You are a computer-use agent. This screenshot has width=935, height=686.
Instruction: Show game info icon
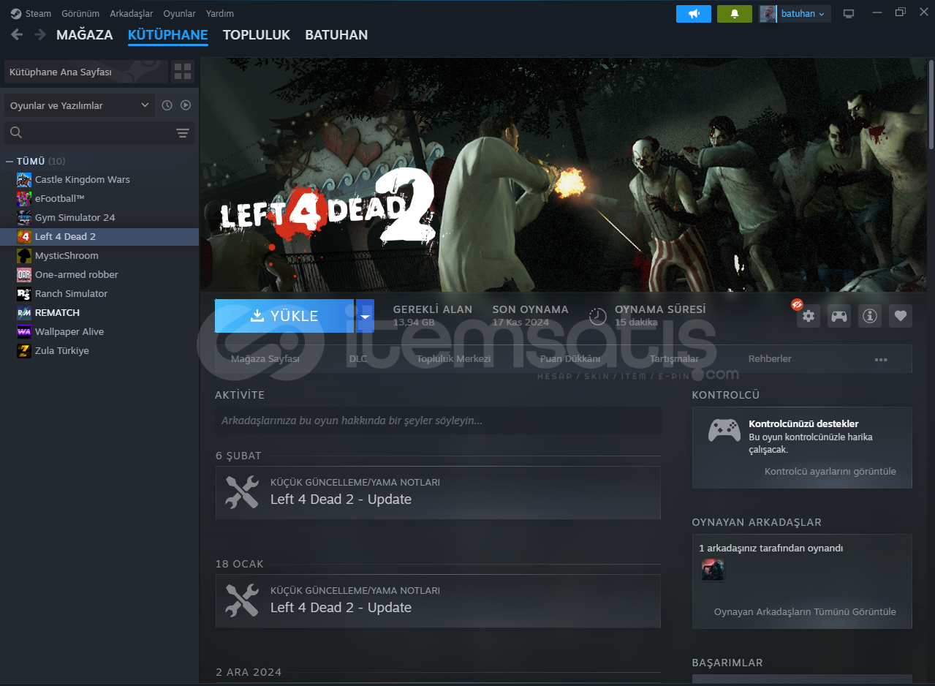pos(869,316)
